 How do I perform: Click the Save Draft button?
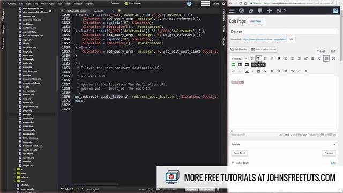coord(240,153)
